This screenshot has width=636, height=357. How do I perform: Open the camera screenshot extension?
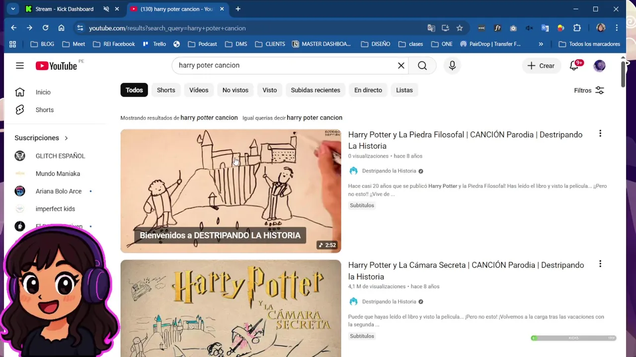[513, 28]
